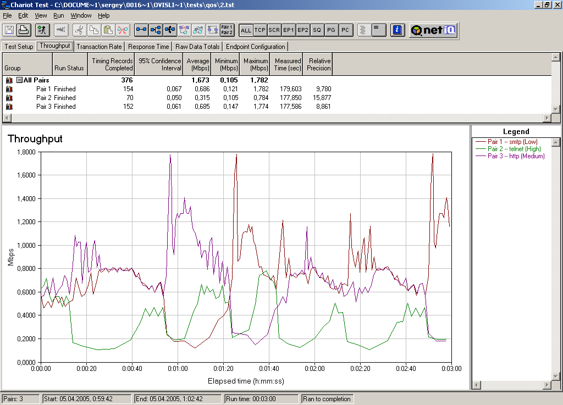Image resolution: width=563 pixels, height=405 pixels.
Task: Switch to the Endpoint Configuration tab
Action: tap(255, 47)
